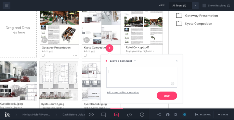Switch to Preview mode eye icon

[x=91, y=115]
